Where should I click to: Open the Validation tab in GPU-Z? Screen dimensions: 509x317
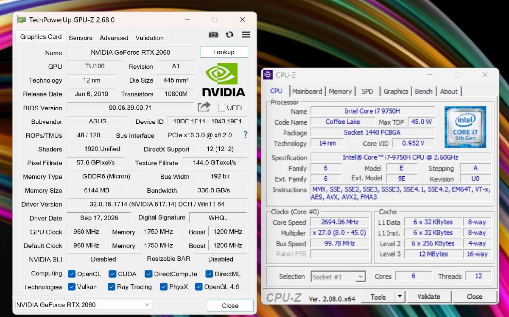tap(149, 38)
